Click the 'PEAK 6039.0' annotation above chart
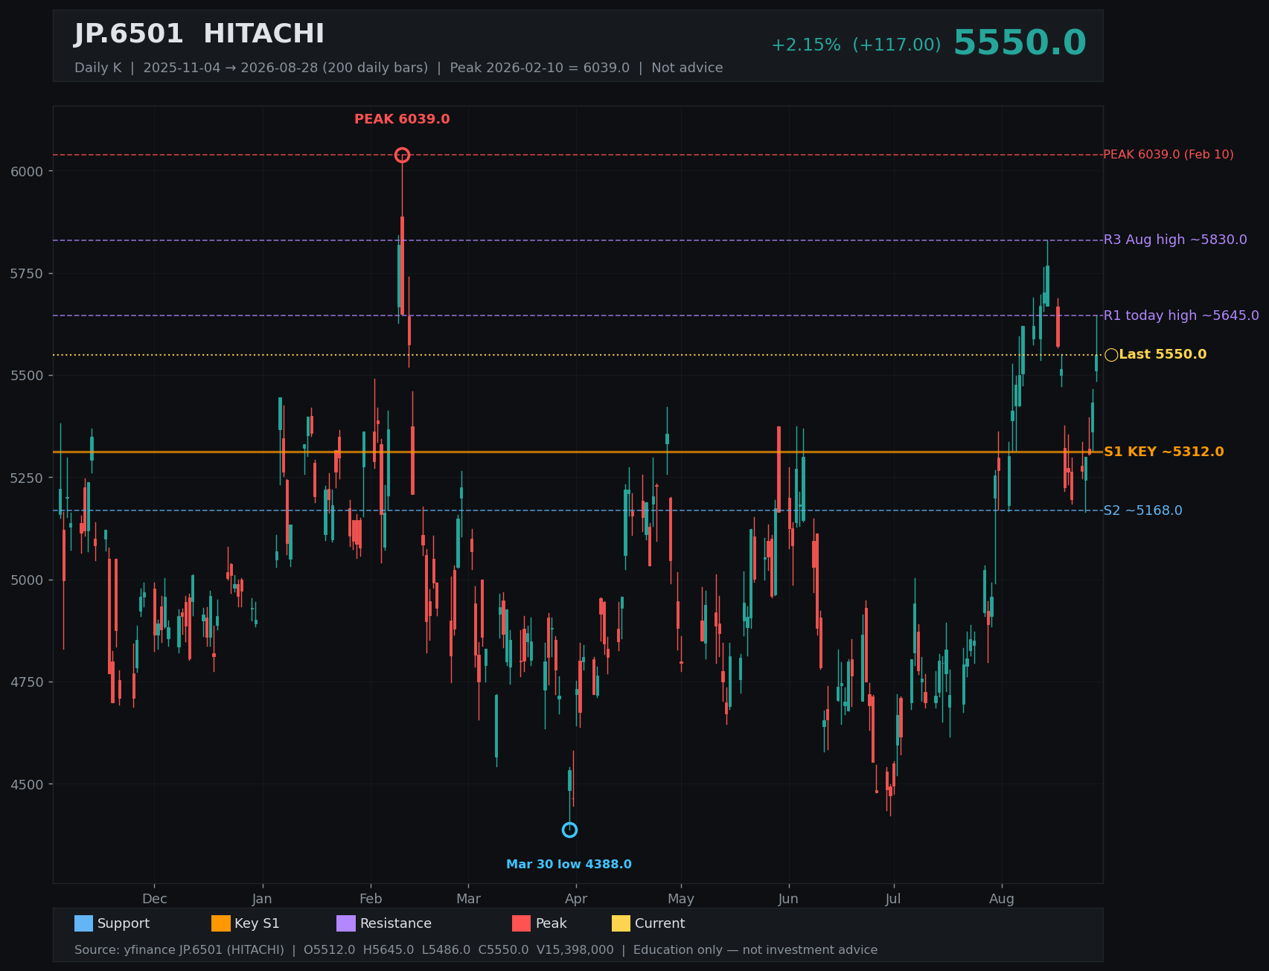Image resolution: width=1269 pixels, height=971 pixels. click(x=402, y=119)
